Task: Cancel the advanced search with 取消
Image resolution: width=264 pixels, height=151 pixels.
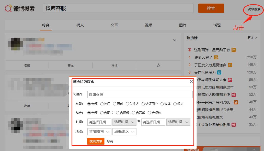Action: pos(110,141)
